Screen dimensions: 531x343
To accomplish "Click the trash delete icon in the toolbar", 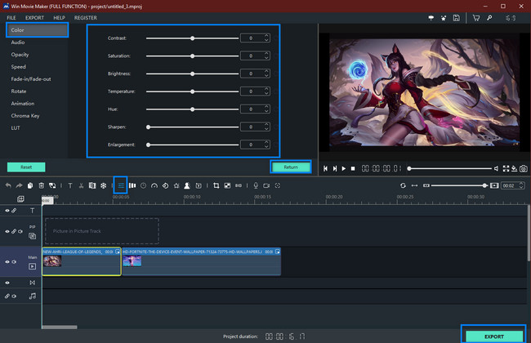I will [42, 185].
